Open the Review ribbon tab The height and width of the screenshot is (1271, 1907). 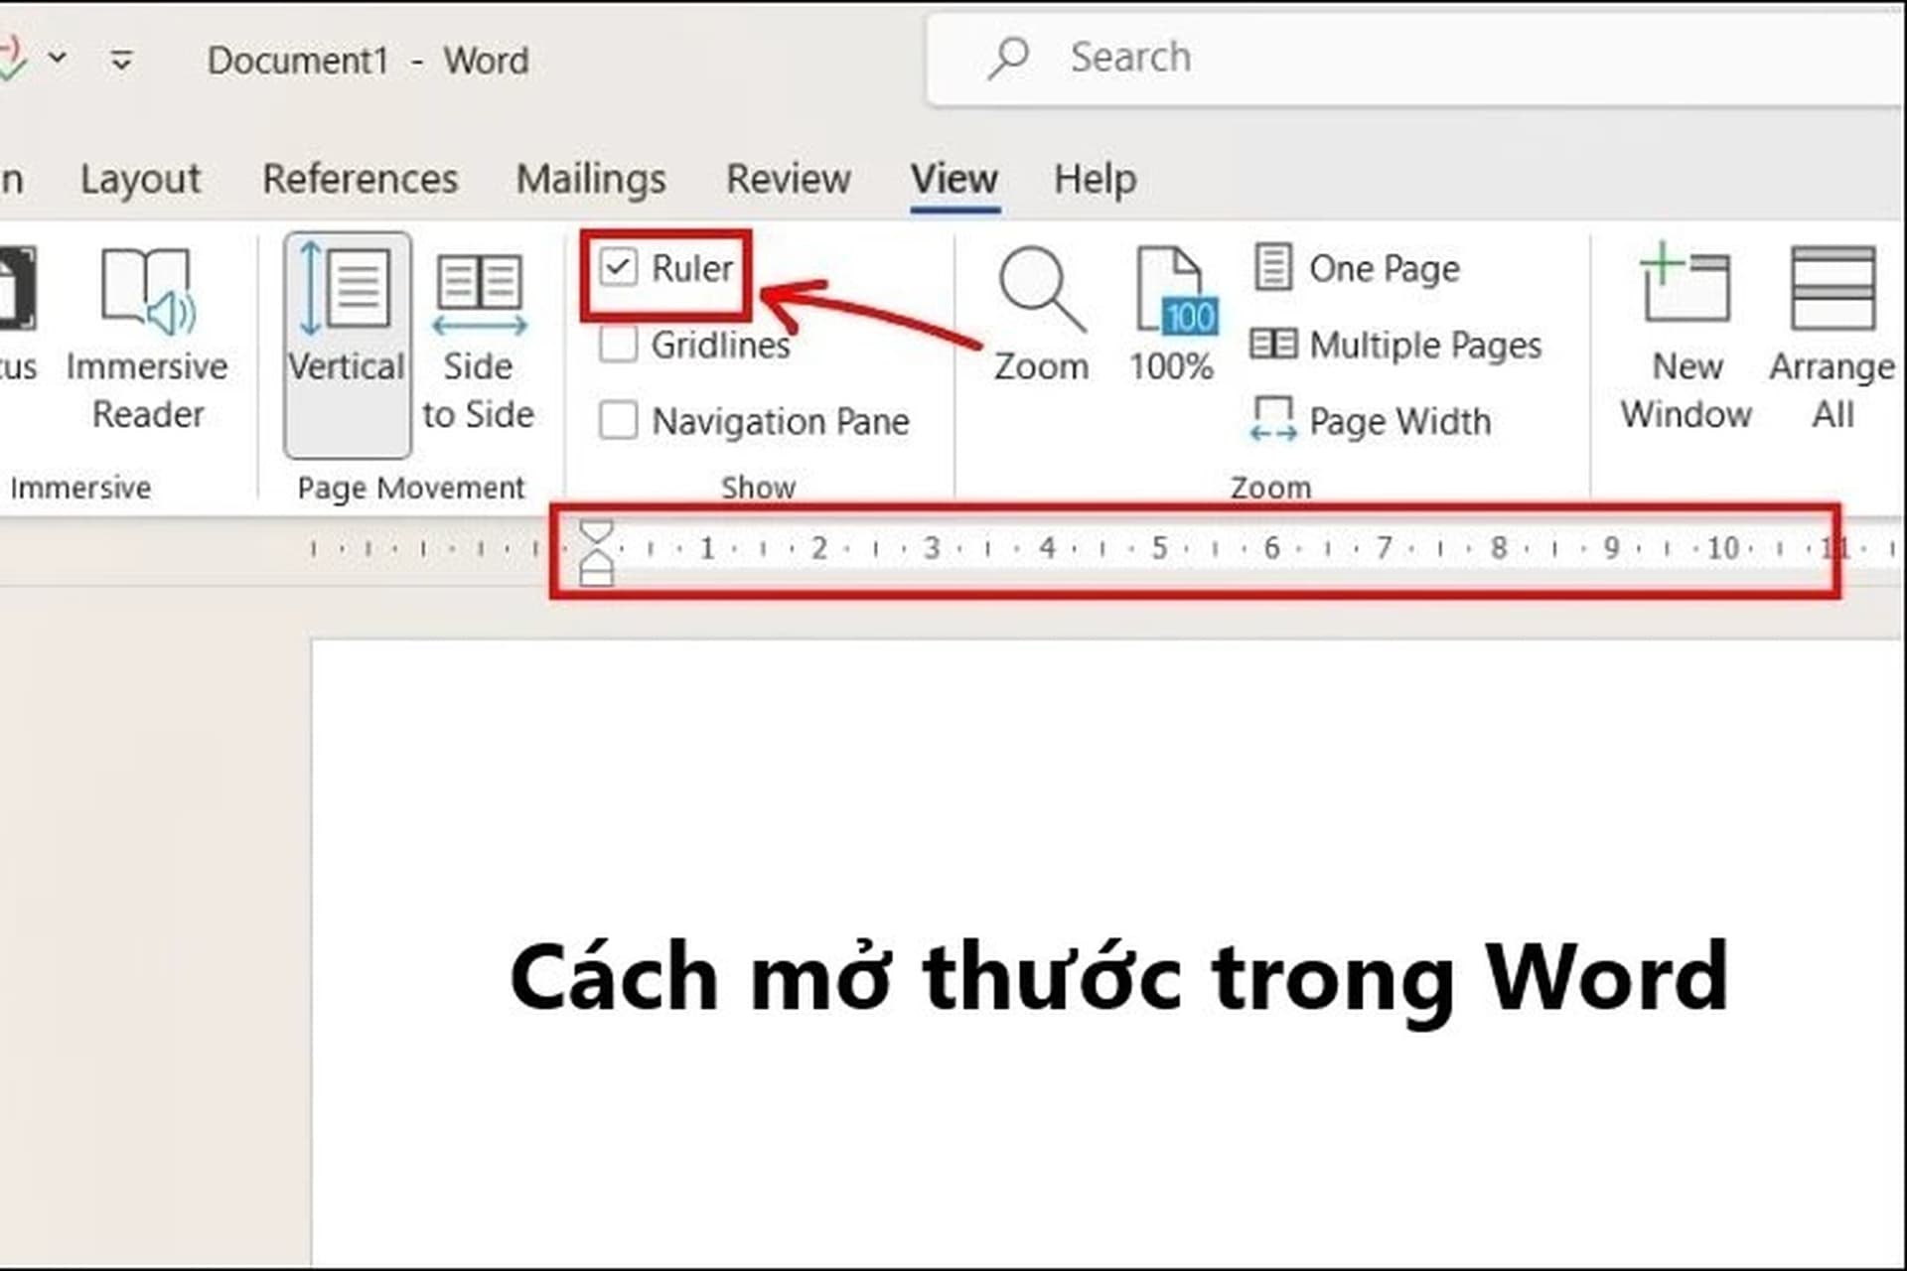[788, 178]
